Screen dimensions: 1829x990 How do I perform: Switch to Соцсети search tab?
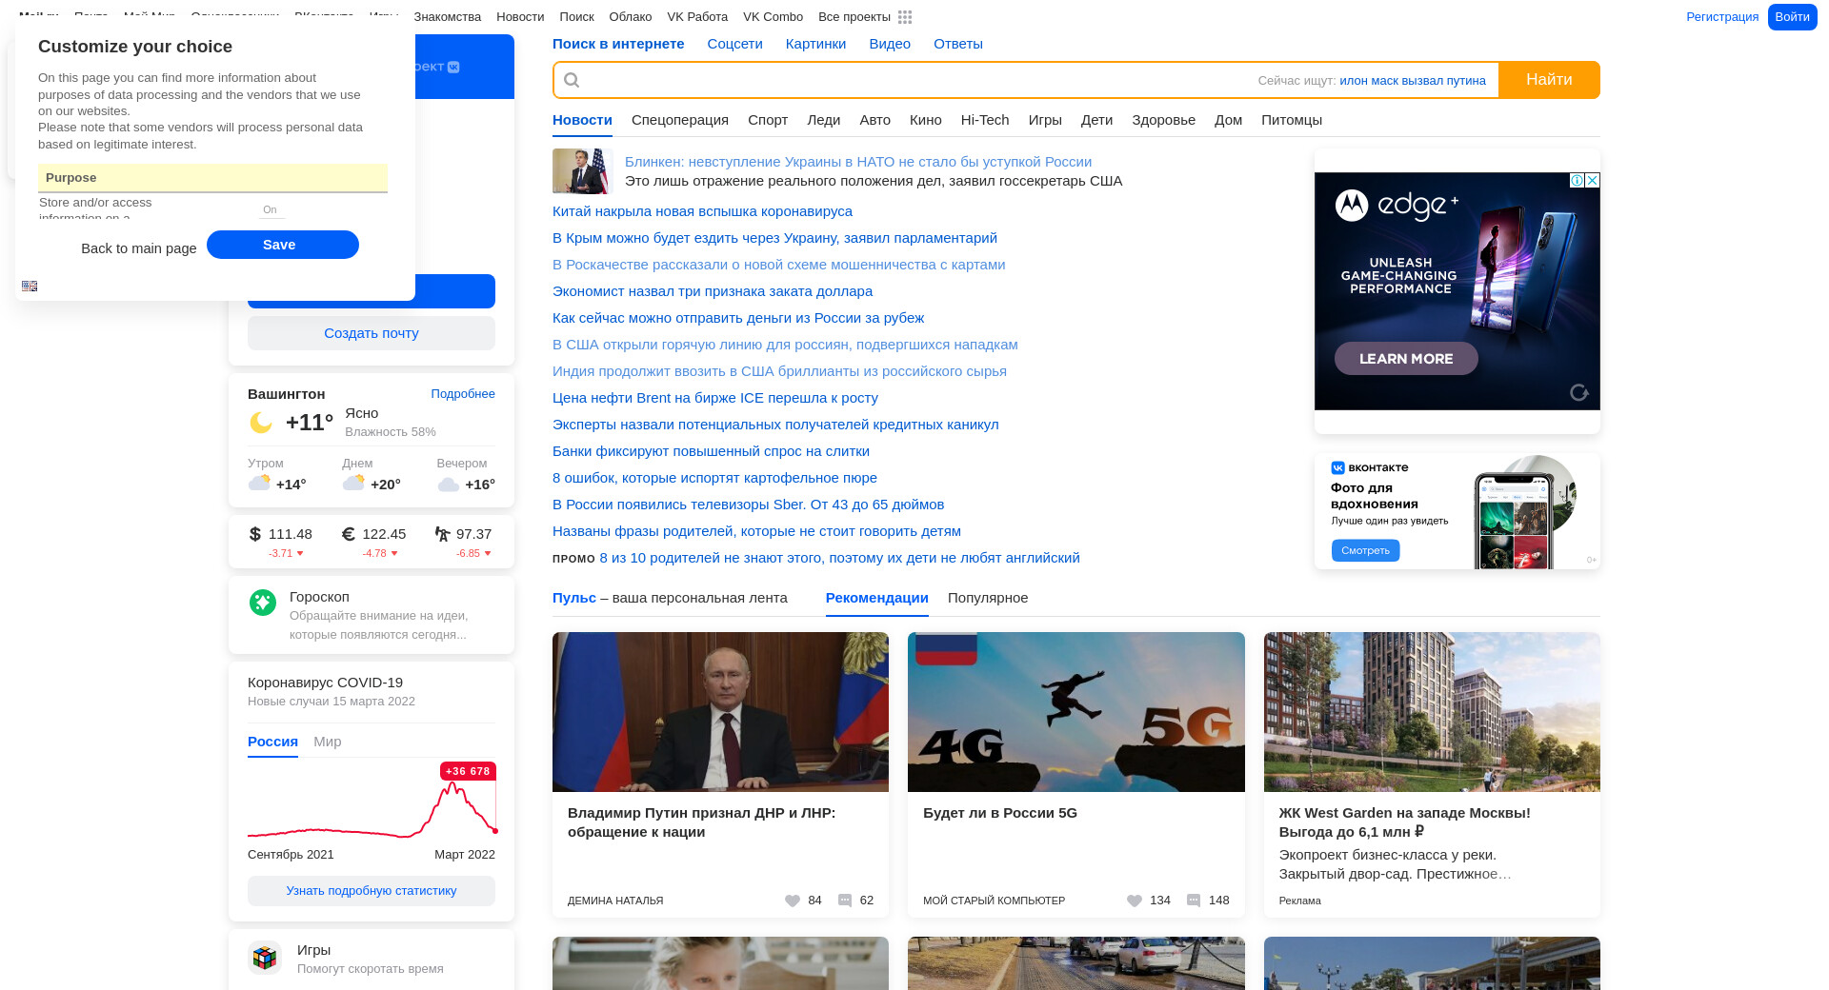click(734, 44)
